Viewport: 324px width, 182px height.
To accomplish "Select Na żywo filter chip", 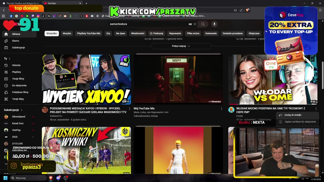I will pos(121,33).
